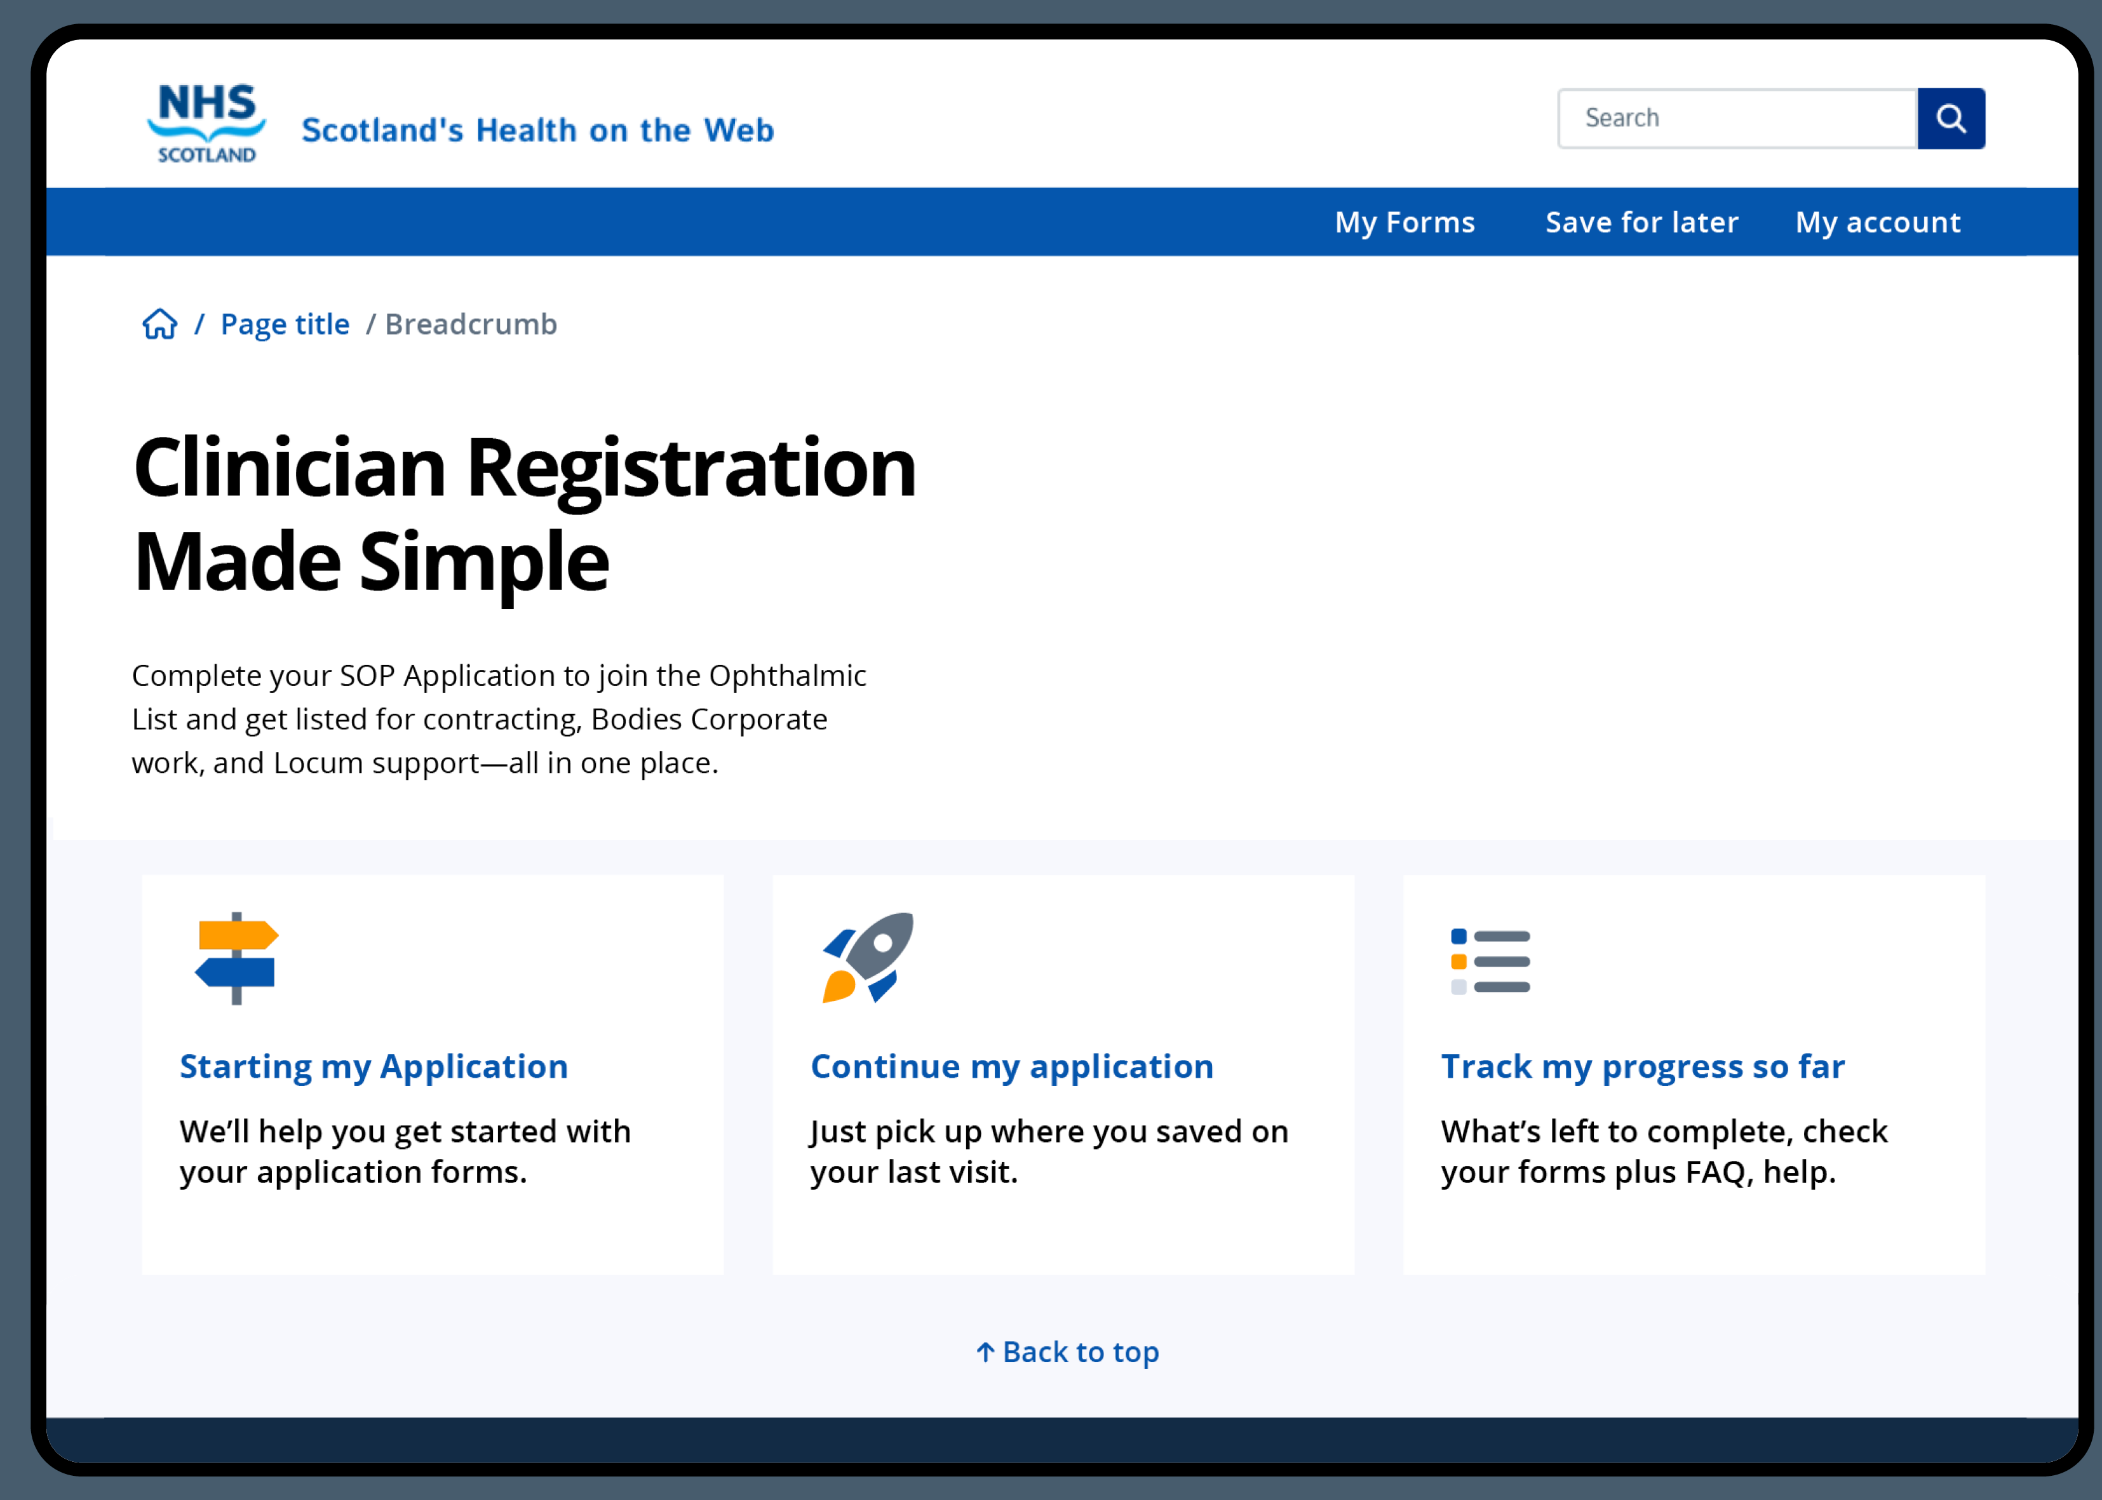Click the Back to top link

[1080, 1352]
